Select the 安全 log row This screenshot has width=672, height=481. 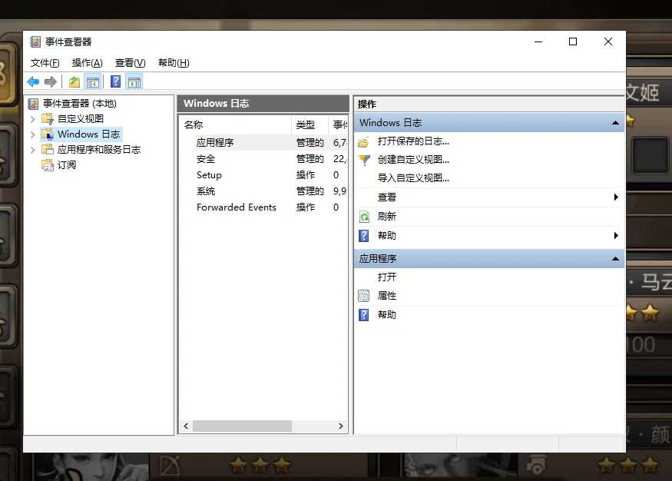[x=263, y=159]
